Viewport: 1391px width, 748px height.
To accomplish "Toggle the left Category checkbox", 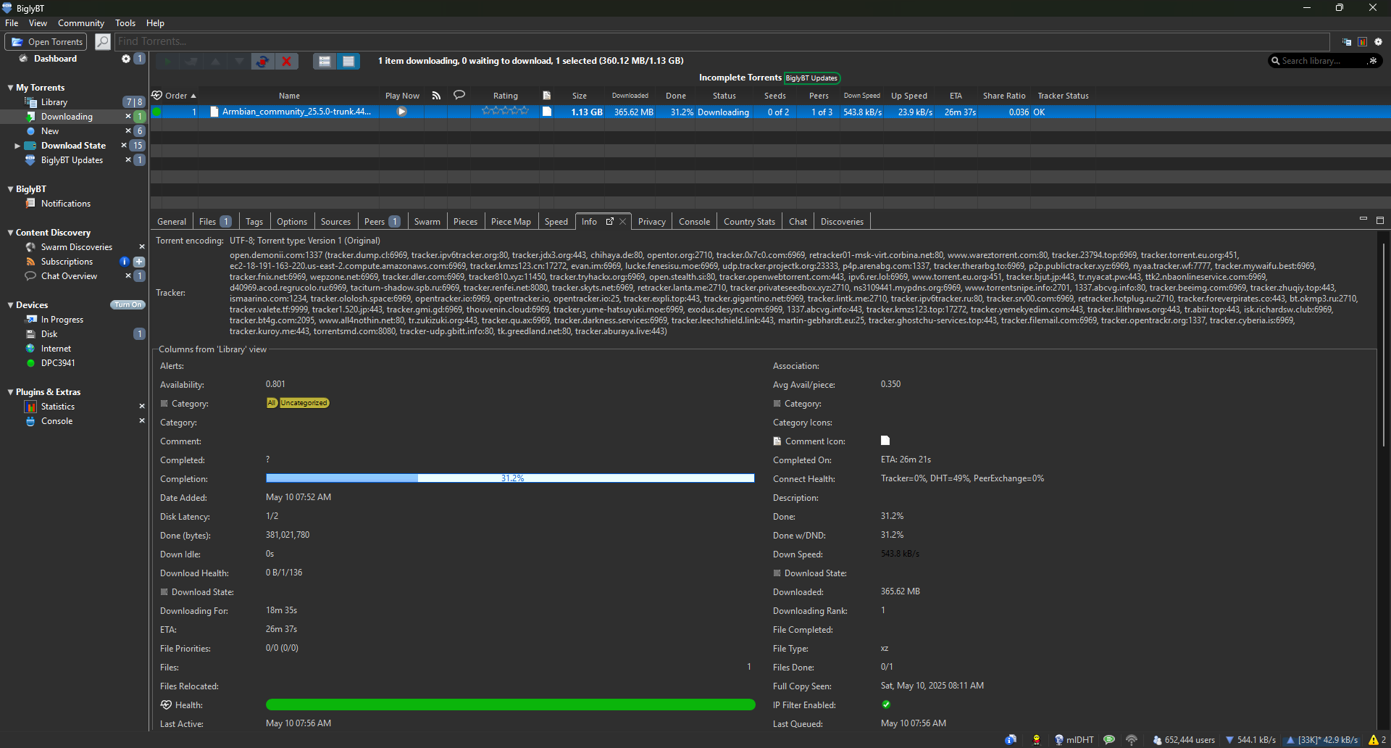I will click(x=164, y=404).
